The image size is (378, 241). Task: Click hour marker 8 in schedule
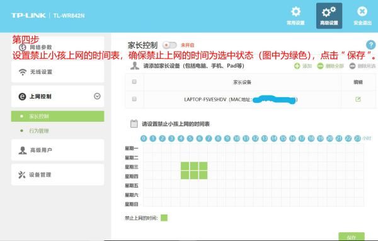pos(218,138)
